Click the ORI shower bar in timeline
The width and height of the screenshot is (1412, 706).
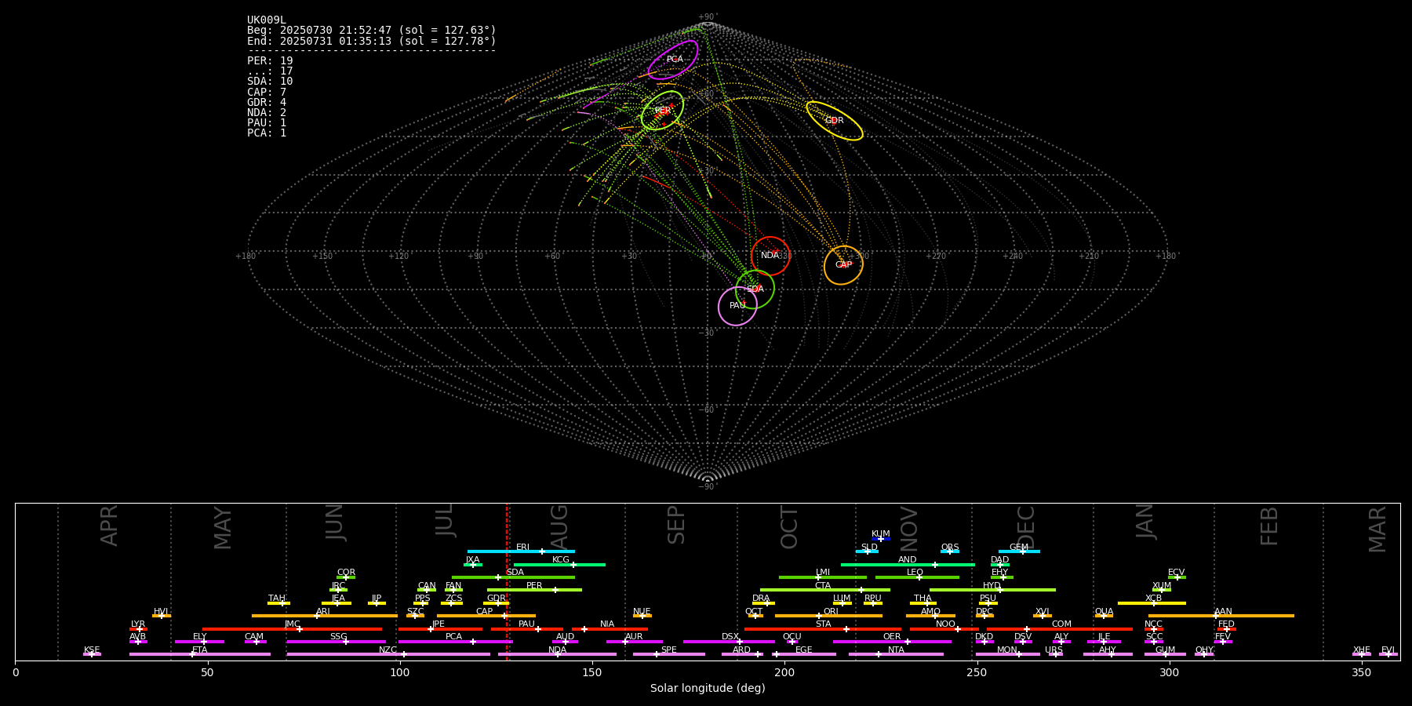pyautogui.click(x=828, y=616)
